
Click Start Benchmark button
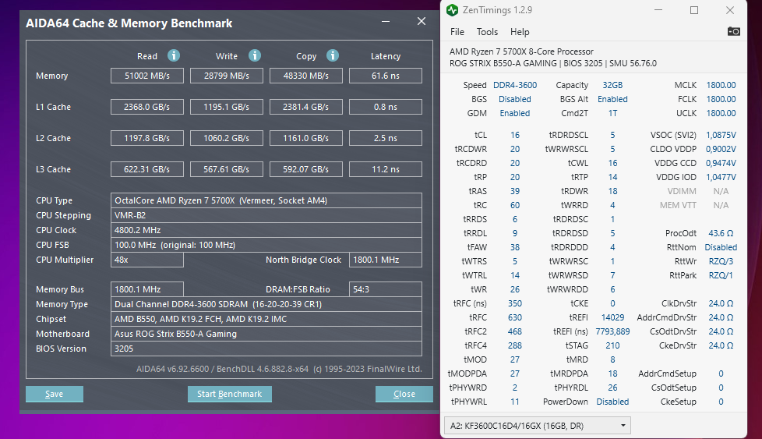(229, 394)
